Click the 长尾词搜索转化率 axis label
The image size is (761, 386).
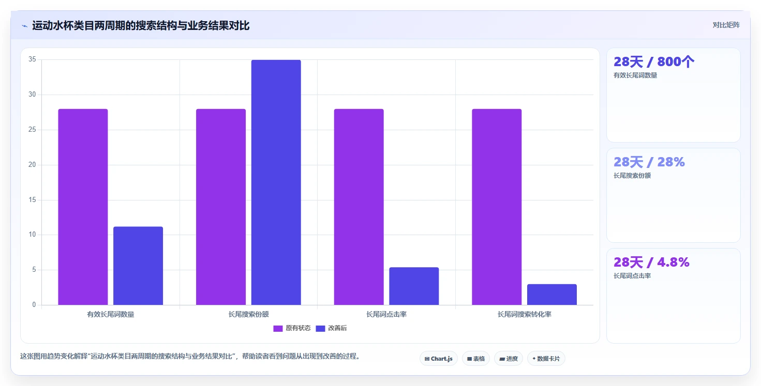pyautogui.click(x=525, y=314)
